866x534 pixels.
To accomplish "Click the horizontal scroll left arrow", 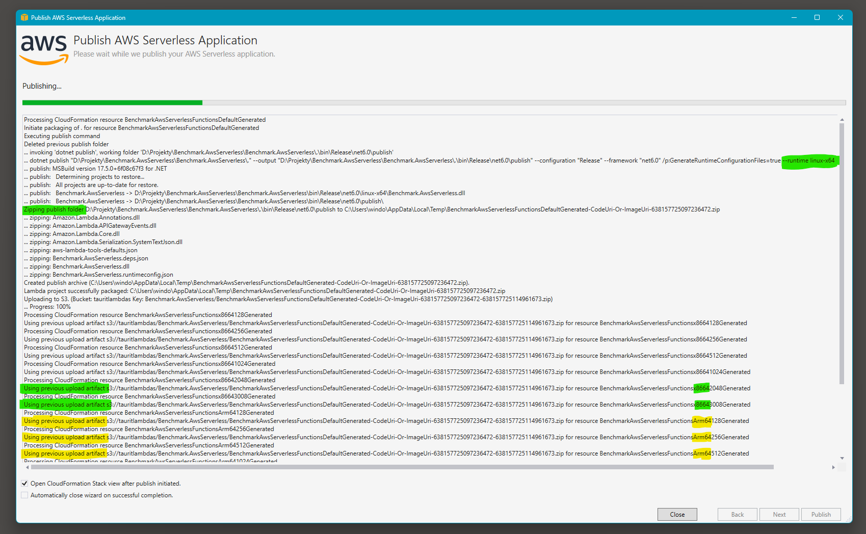I will click(x=27, y=467).
